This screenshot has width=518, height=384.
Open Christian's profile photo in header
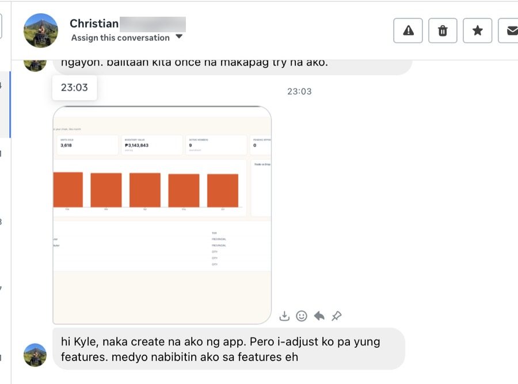[x=41, y=31]
